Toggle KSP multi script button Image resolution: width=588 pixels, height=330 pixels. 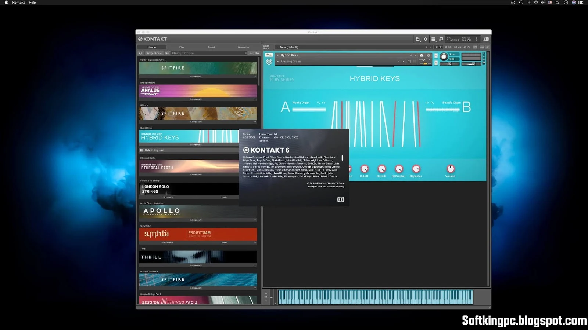click(475, 47)
